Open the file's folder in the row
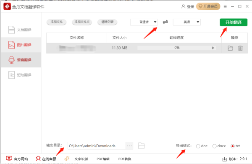Viewport: 252px width, 164px height. (230, 48)
